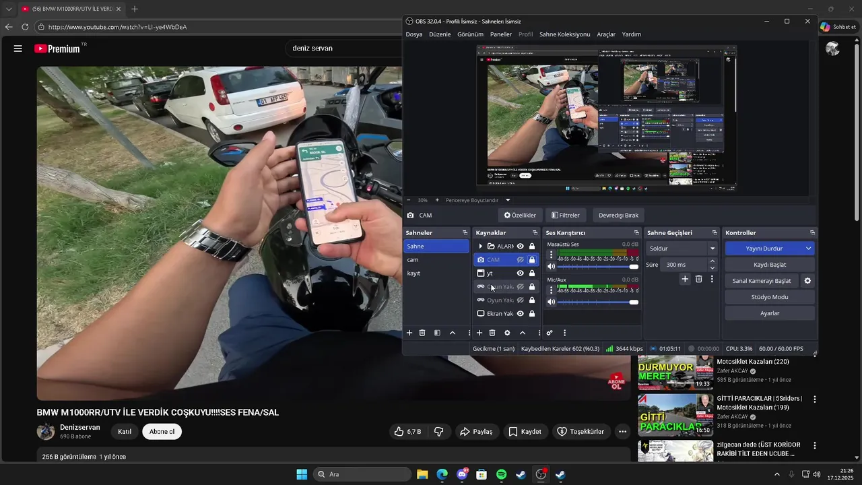Open Sahne Geçişleri three-dot menu
This screenshot has height=485, width=862.
(712, 279)
